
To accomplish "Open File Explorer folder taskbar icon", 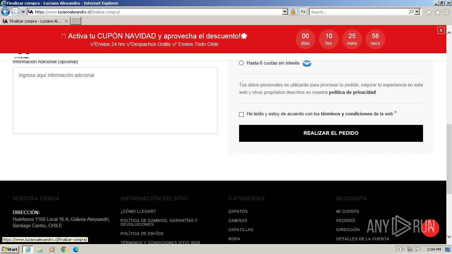I will (x=40, y=249).
